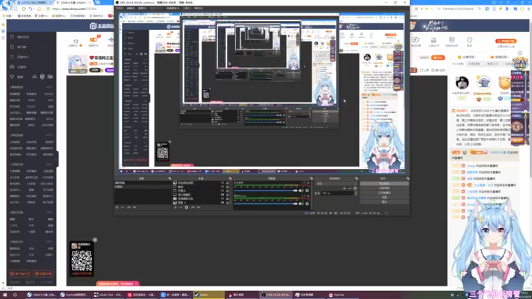Lock the first source in Sources list
532x299 pixels.
227,183
